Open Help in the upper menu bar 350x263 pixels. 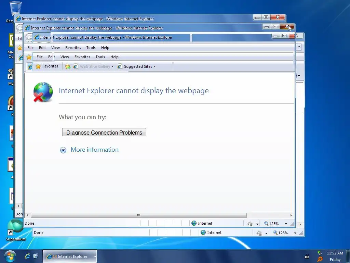pyautogui.click(x=105, y=48)
